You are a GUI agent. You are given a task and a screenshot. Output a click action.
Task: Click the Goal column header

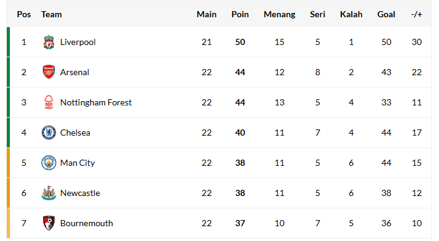pos(386,14)
